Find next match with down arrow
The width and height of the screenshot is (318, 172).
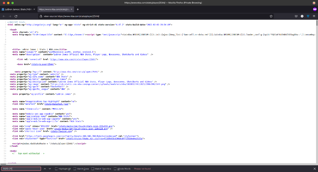click(50, 169)
